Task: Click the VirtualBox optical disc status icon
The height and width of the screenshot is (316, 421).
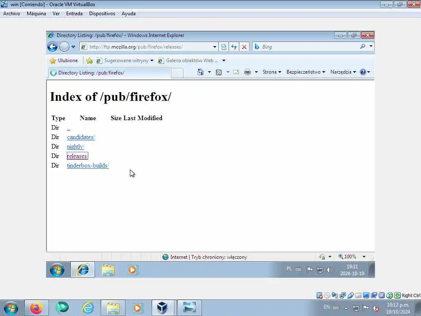Action: click(x=327, y=295)
